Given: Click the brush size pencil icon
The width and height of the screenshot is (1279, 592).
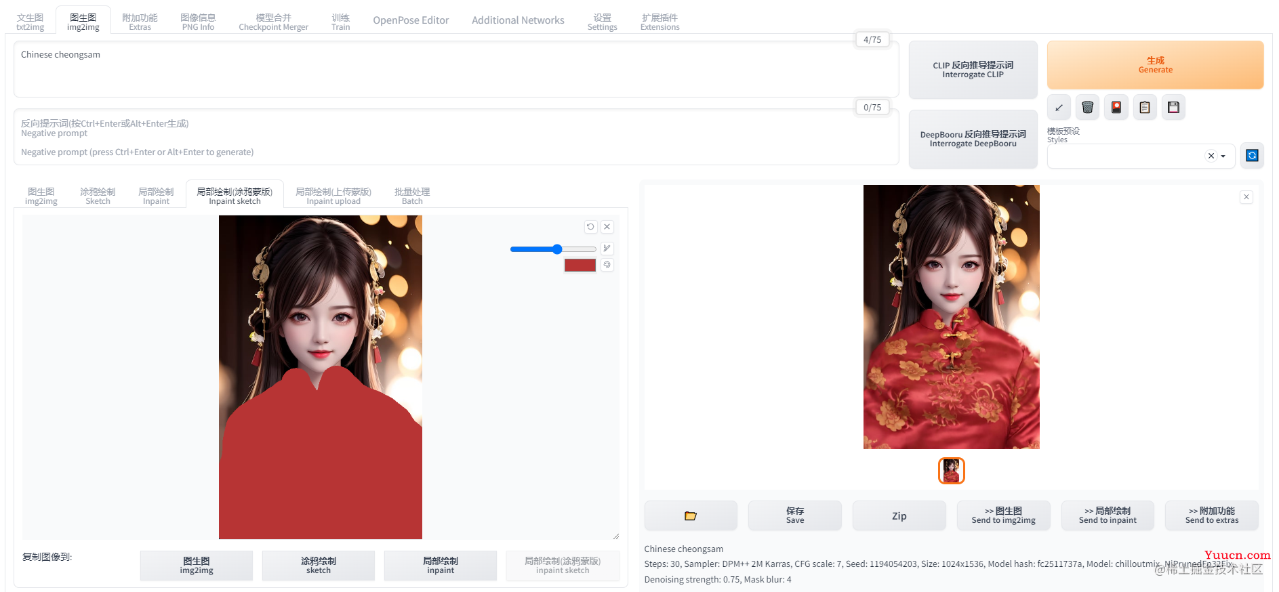Looking at the screenshot, I should click(607, 249).
